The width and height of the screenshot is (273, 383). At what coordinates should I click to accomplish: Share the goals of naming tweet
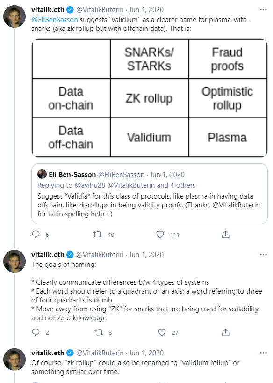pyautogui.click(x=225, y=332)
